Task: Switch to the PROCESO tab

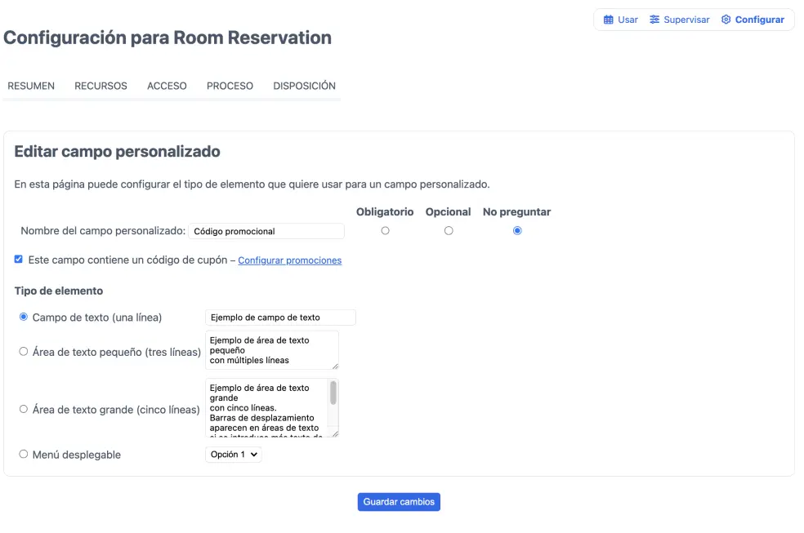Action: tap(230, 86)
